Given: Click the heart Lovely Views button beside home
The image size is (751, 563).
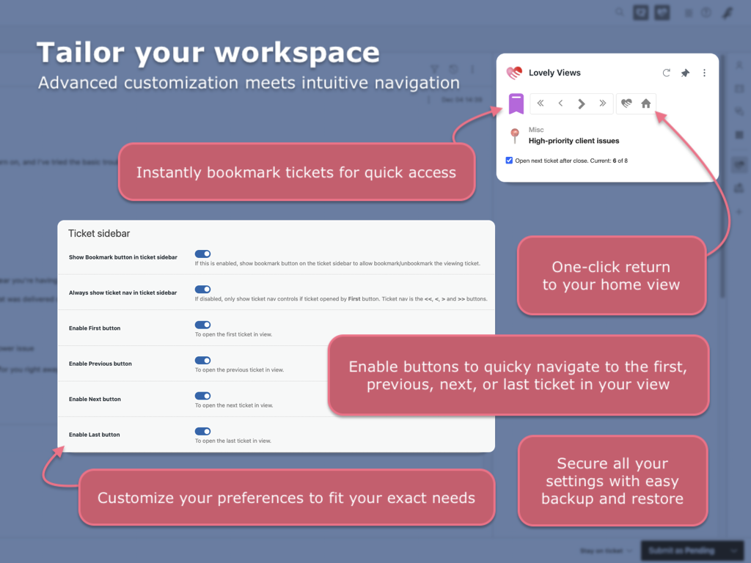Looking at the screenshot, I should 626,103.
